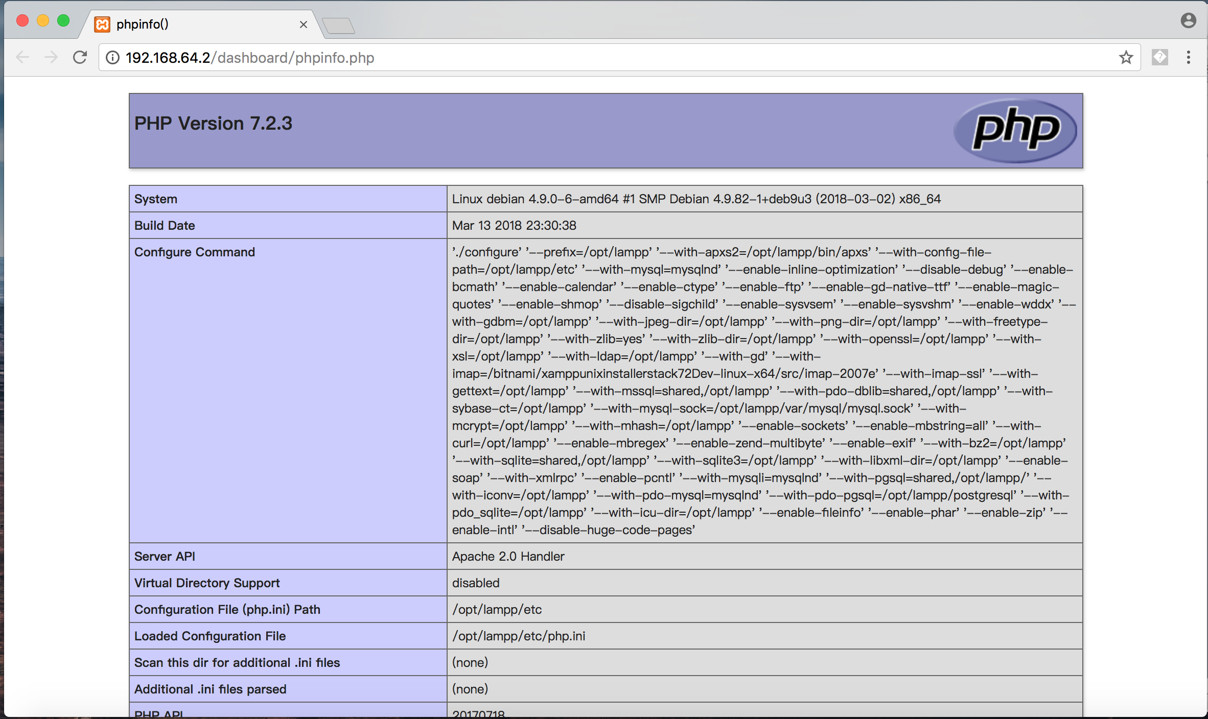Open the user profile icon
Viewport: 1208px width, 719px height.
(x=1188, y=20)
